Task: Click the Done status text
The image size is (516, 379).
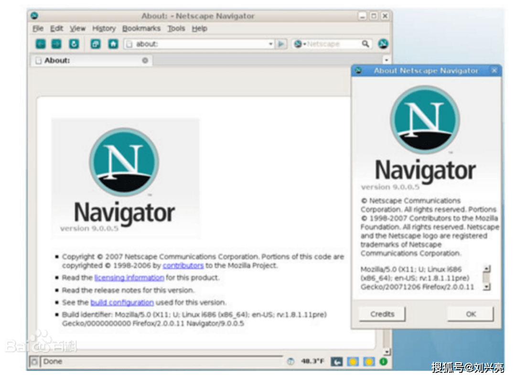Action: click(x=53, y=361)
